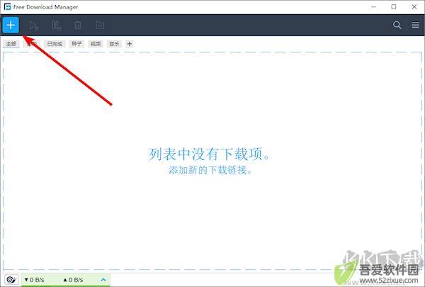Open the hamburger main menu
This screenshot has width=425, height=287.
point(416,25)
